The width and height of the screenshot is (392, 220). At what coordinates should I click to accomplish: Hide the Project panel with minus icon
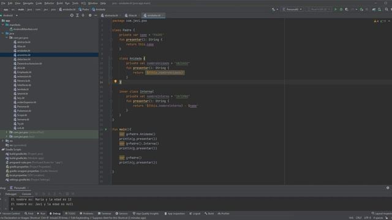[96, 15]
